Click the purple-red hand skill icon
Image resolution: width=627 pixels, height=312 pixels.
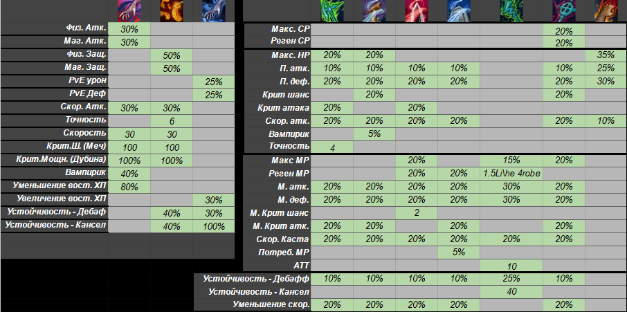[129, 10]
